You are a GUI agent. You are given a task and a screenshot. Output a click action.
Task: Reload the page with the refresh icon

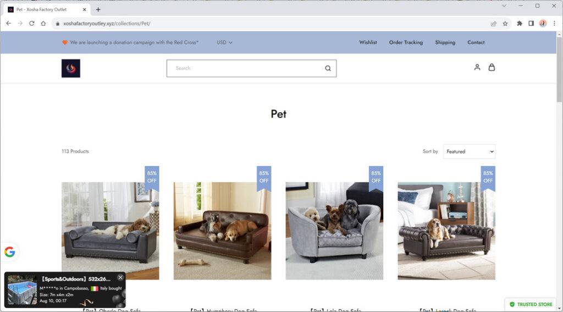(x=31, y=23)
